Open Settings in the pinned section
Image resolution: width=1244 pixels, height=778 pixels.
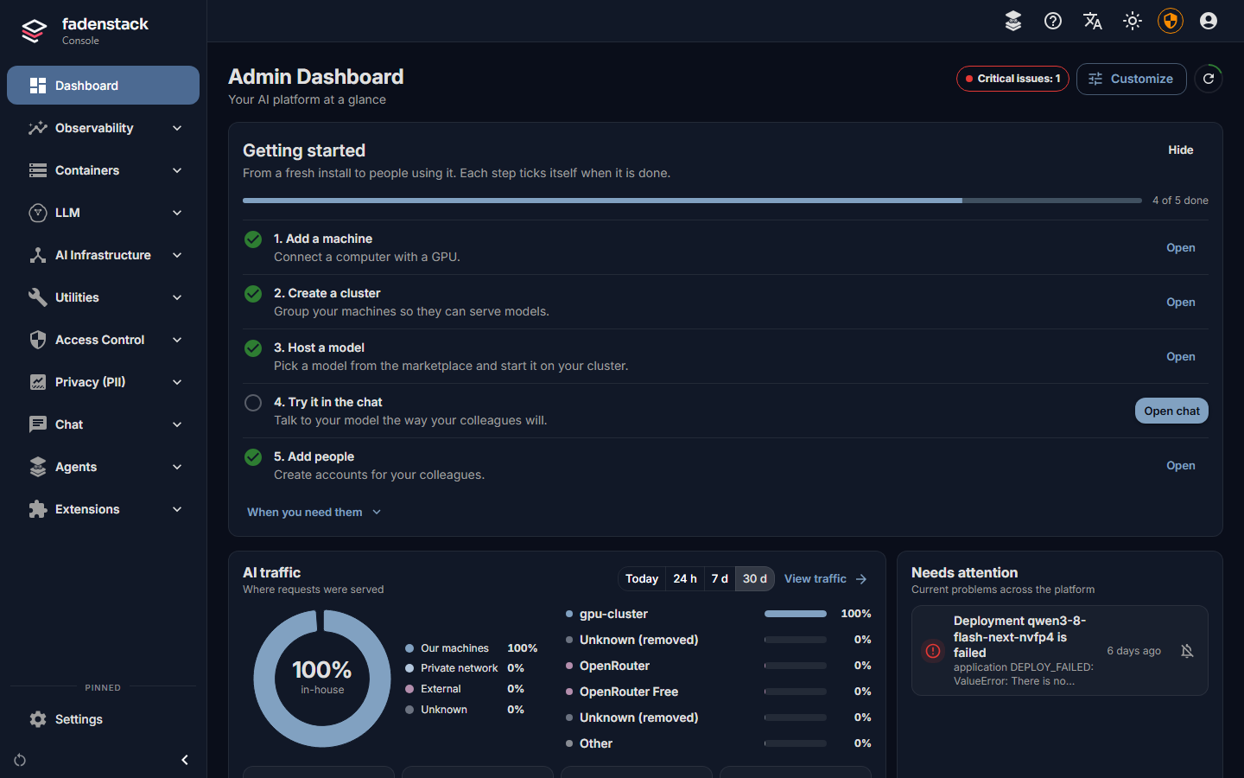pos(104,719)
